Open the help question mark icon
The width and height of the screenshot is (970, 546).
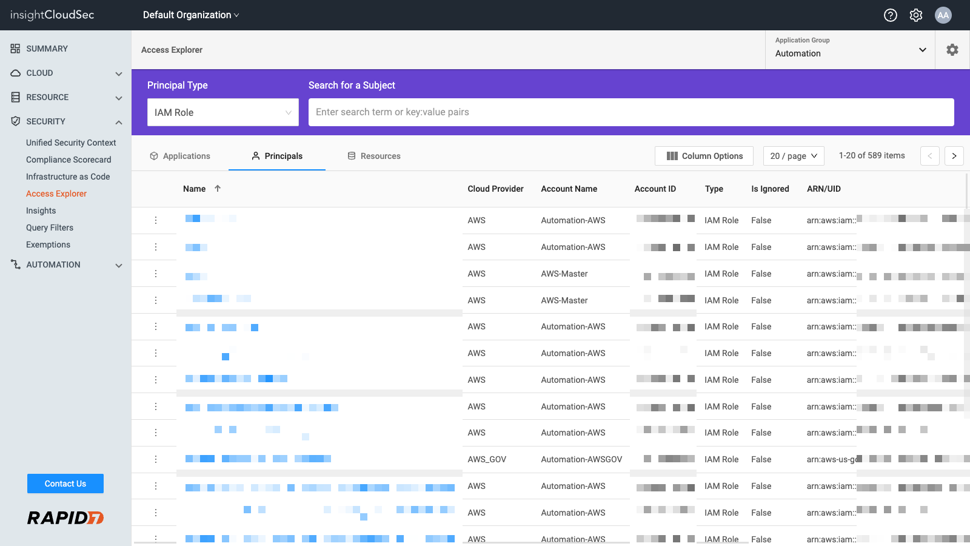[890, 15]
